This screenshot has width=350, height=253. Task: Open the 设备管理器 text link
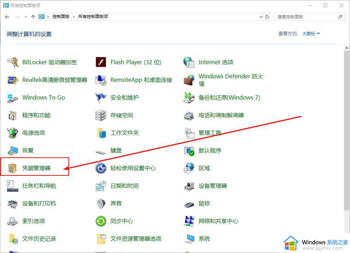(x=213, y=186)
